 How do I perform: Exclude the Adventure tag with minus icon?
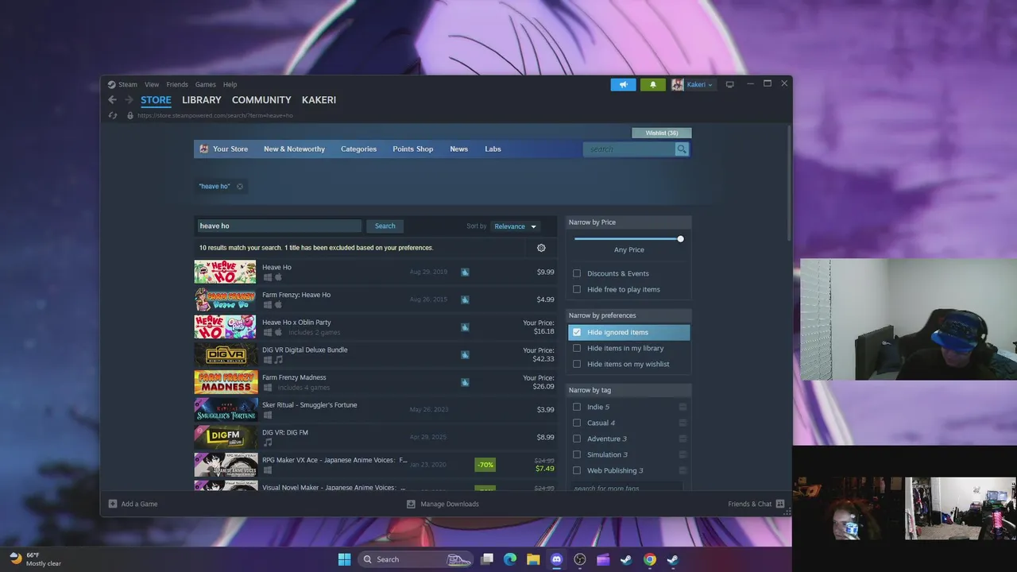[x=683, y=439]
